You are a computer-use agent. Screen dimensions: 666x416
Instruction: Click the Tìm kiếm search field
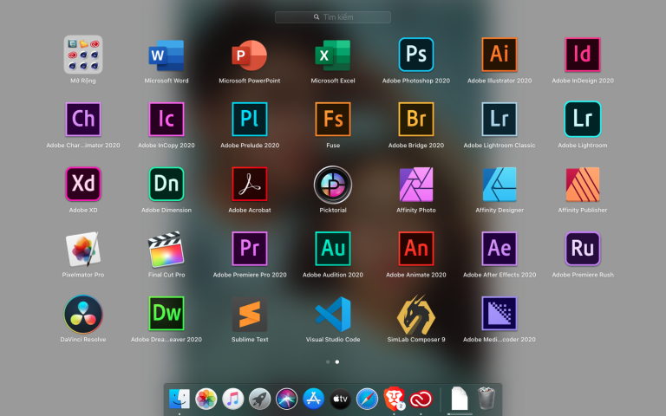[333, 17]
